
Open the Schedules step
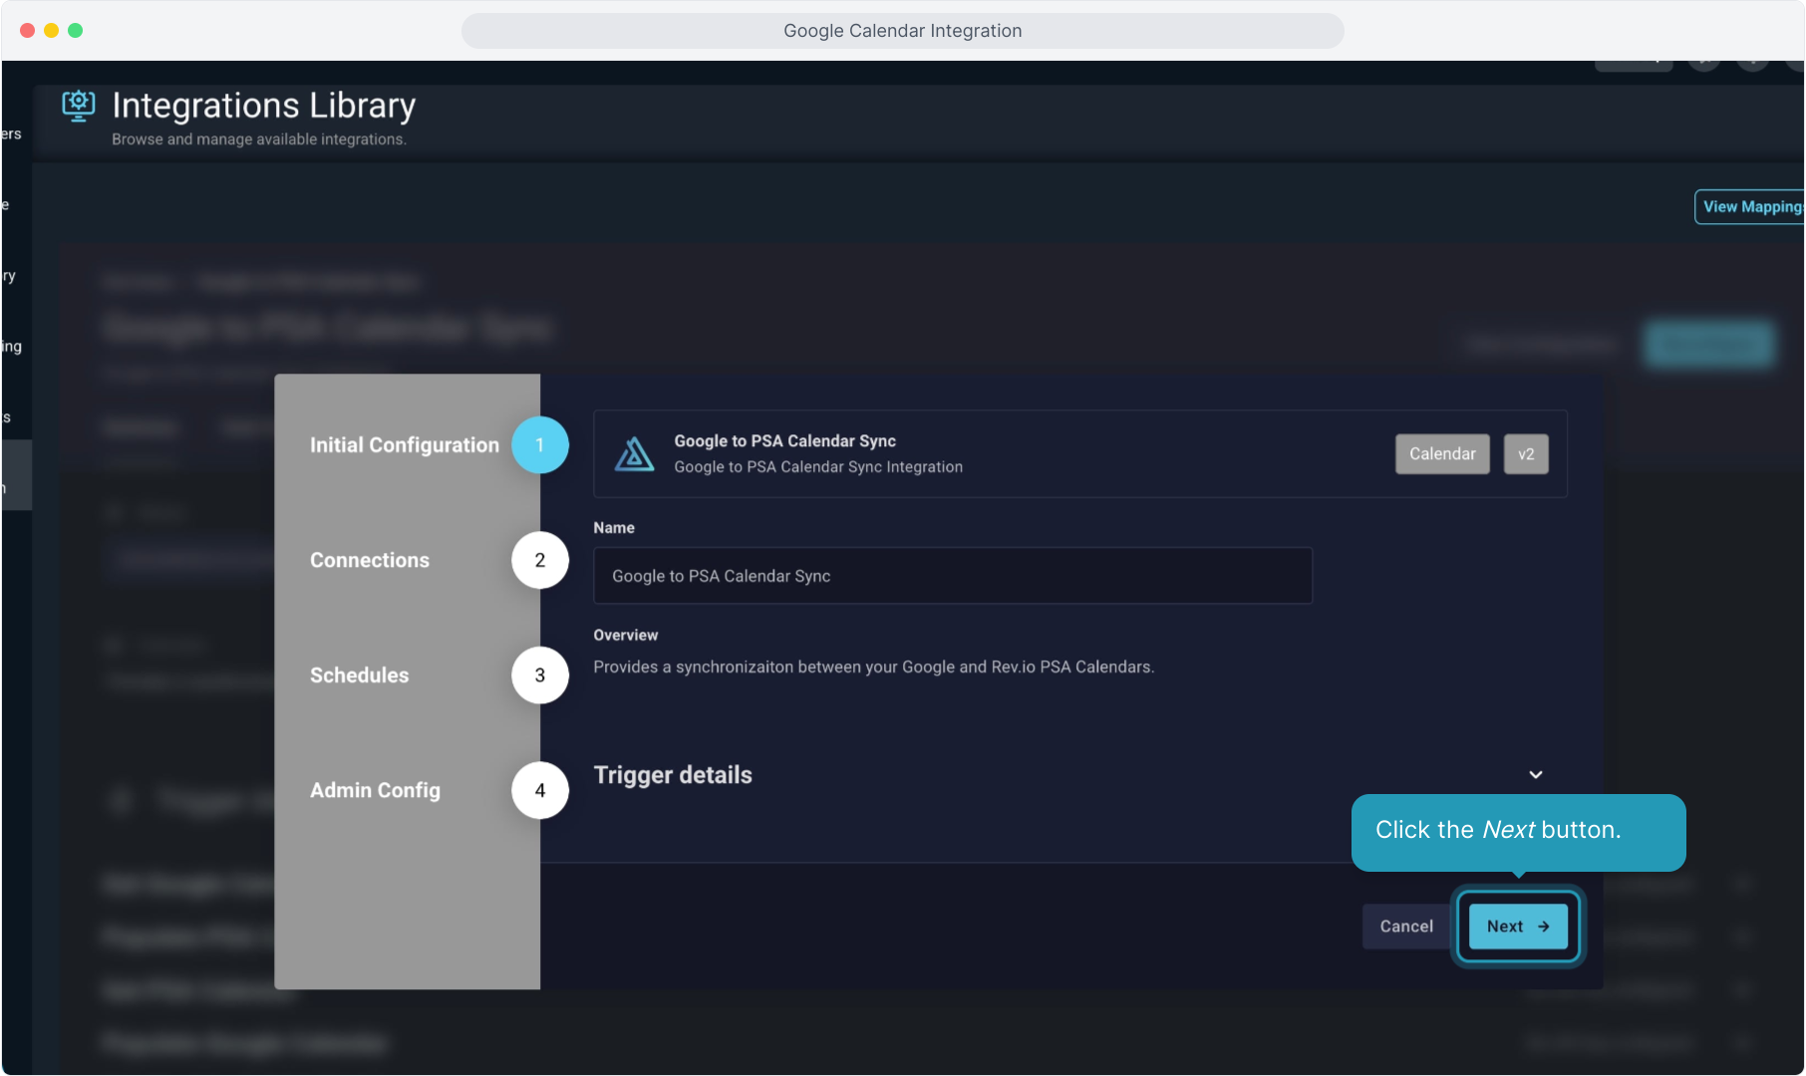point(360,675)
